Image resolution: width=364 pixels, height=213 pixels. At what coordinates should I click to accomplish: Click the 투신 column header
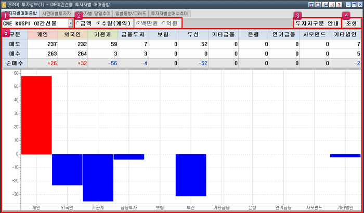pyautogui.click(x=193, y=35)
